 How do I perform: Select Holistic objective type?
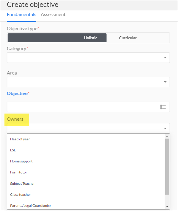tap(57, 38)
